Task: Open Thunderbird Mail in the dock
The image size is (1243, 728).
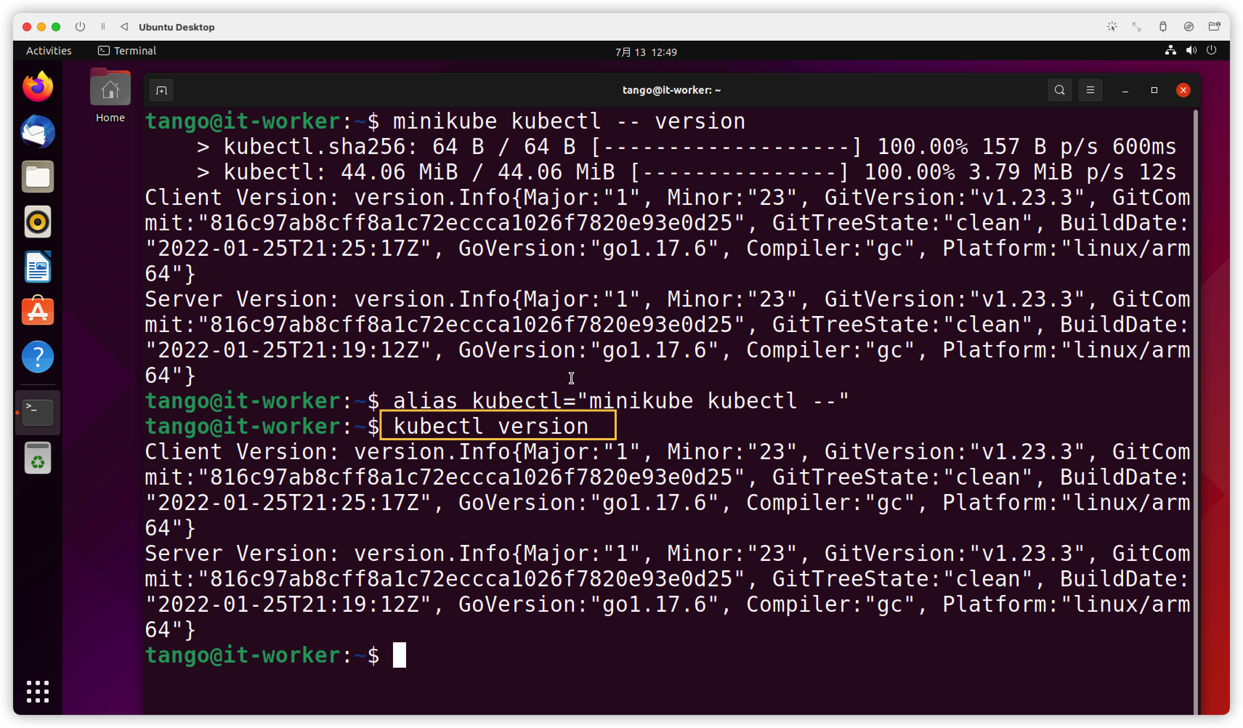Action: click(x=38, y=132)
